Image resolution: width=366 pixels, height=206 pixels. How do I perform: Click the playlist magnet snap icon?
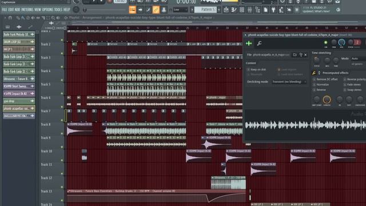point(10,18)
